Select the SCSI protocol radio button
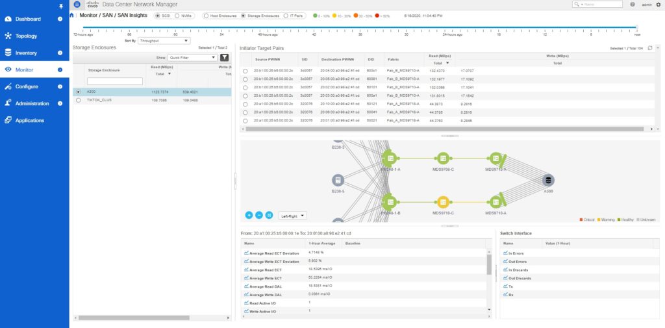Screen dimensions: 665x328 click(x=158, y=16)
